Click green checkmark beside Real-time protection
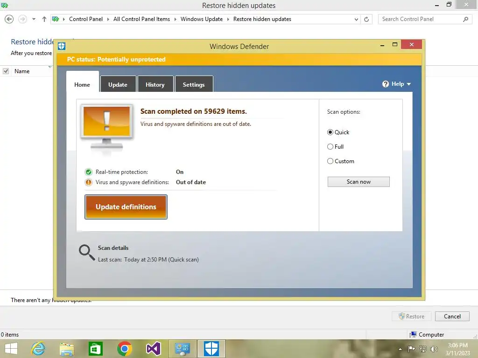This screenshot has width=478, height=358. click(88, 172)
